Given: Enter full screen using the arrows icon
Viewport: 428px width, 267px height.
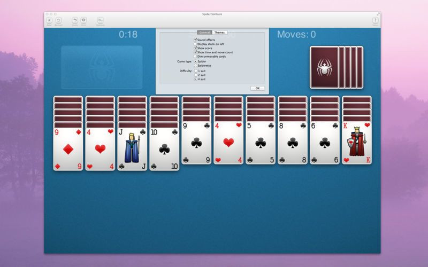Looking at the screenshot, I should pos(378,14).
